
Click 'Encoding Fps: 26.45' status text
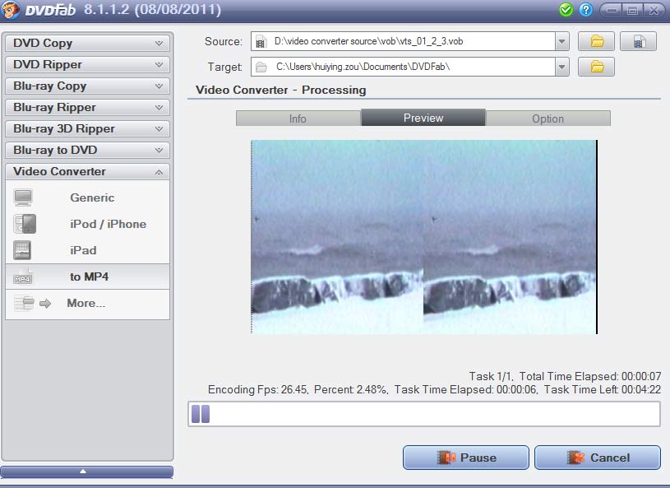(x=257, y=389)
